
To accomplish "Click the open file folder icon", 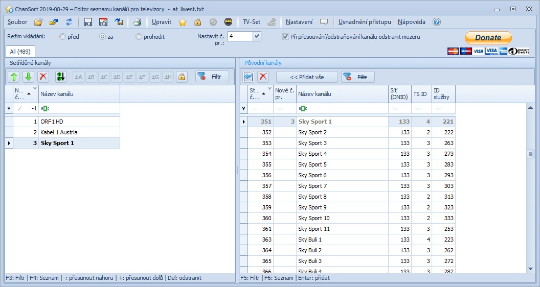I will coord(38,22).
